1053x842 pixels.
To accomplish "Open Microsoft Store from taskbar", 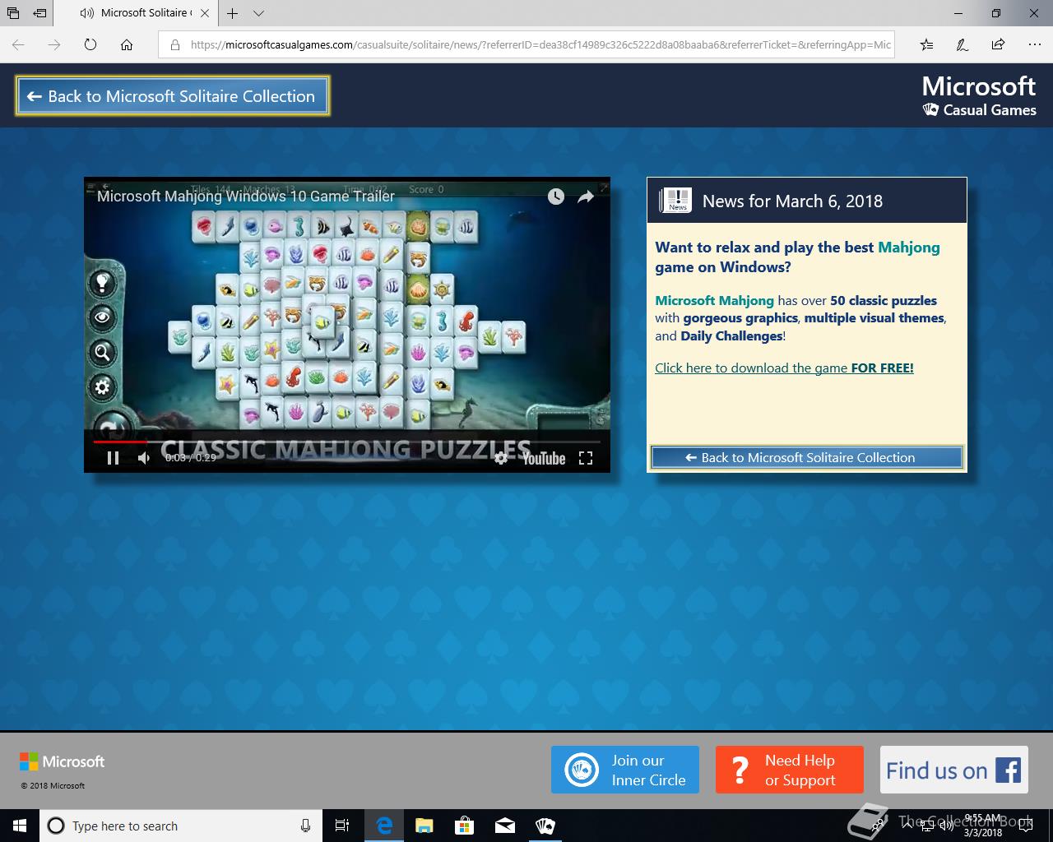I will coord(464,826).
